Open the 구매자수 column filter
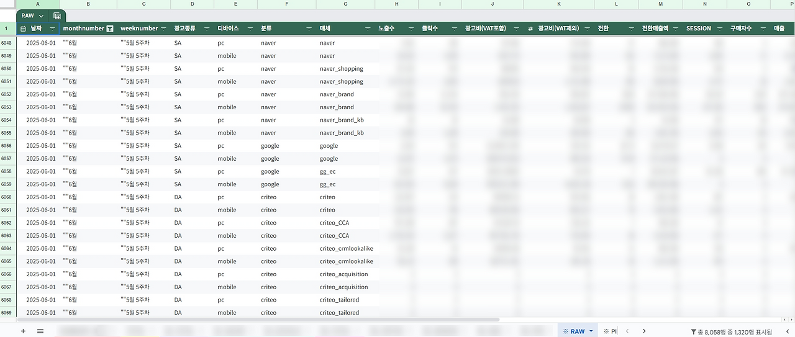The height and width of the screenshot is (337, 795). pos(763,29)
